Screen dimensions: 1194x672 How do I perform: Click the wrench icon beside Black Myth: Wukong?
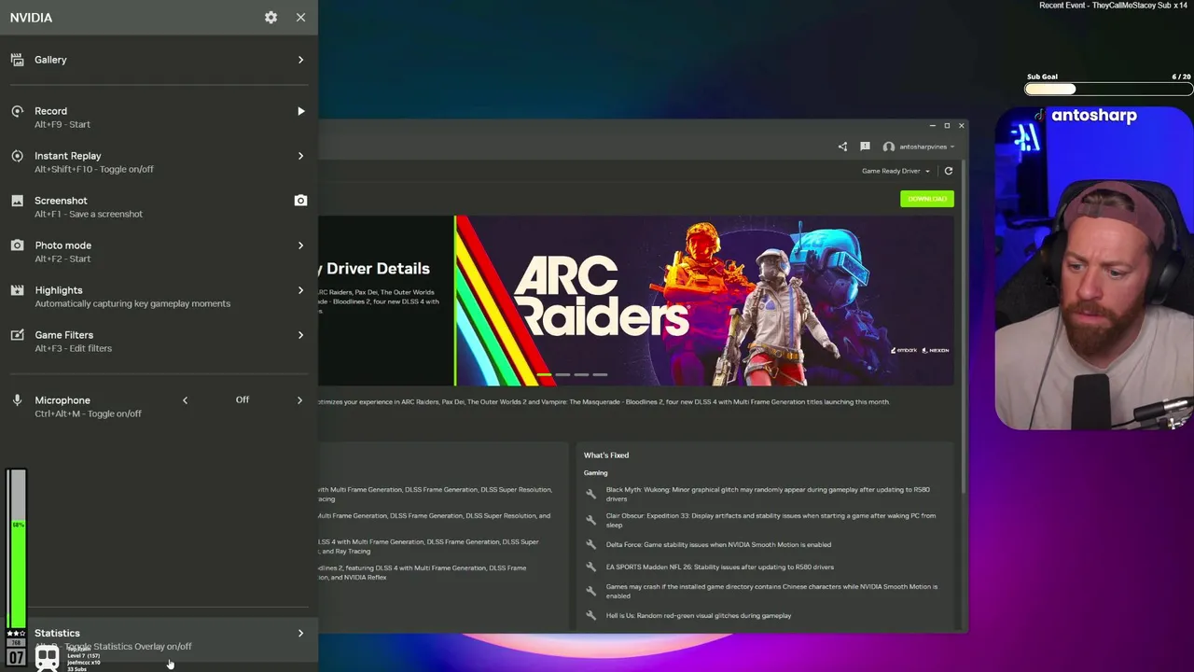tap(590, 494)
